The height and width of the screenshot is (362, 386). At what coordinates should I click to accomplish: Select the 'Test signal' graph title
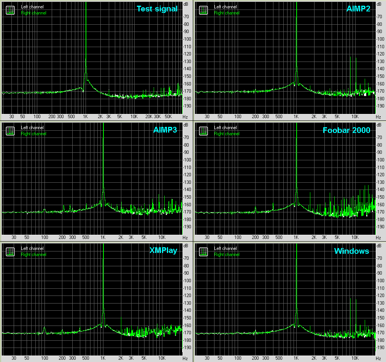click(x=157, y=9)
